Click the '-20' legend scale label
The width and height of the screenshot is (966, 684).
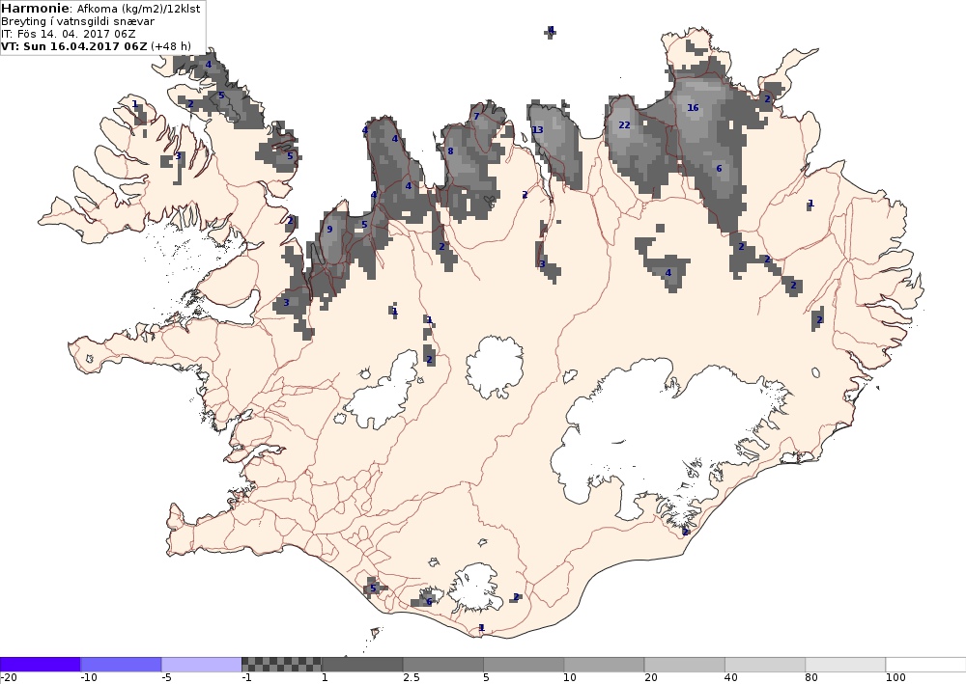point(8,678)
